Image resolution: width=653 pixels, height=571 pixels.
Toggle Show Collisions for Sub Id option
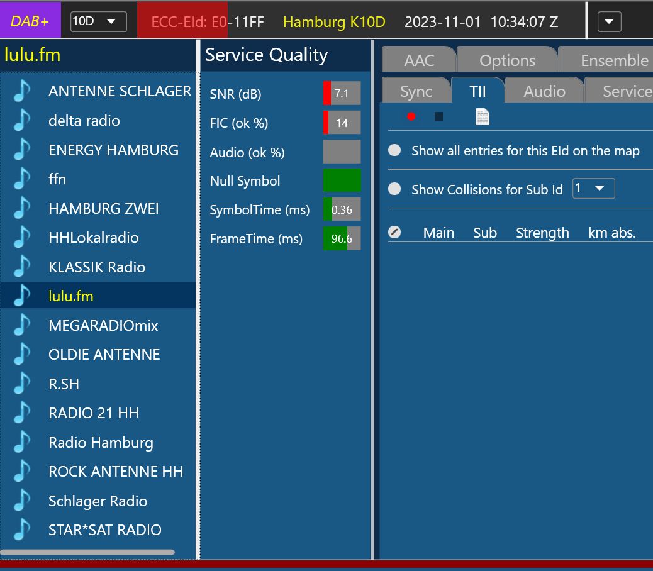tap(394, 189)
